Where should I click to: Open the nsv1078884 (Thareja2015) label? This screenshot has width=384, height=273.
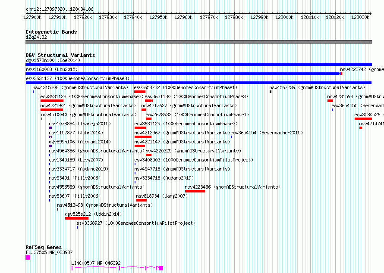(x=80, y=124)
